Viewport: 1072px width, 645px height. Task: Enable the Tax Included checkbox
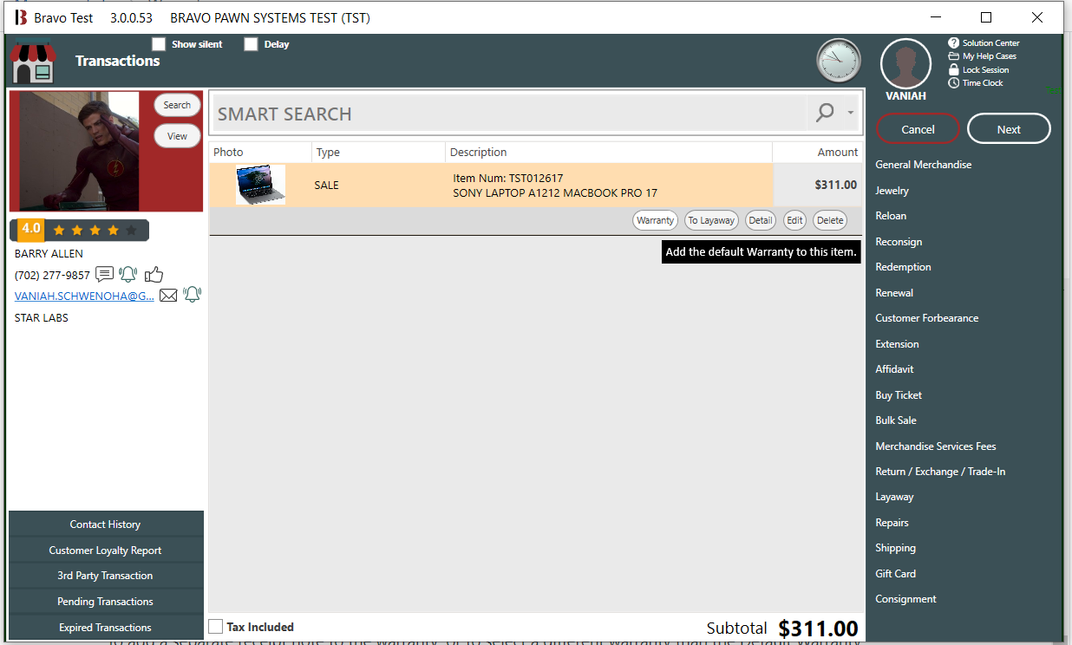click(x=216, y=627)
